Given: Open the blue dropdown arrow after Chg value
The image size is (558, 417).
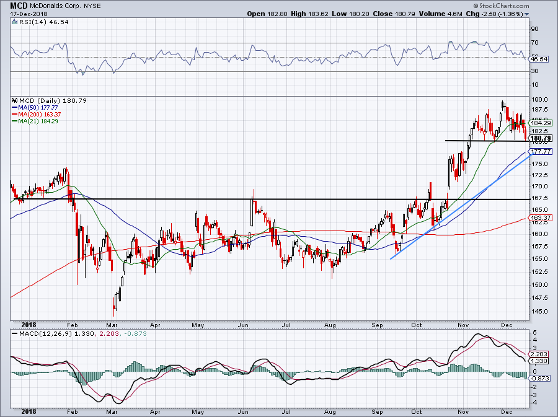Looking at the screenshot, I should (x=526, y=14).
